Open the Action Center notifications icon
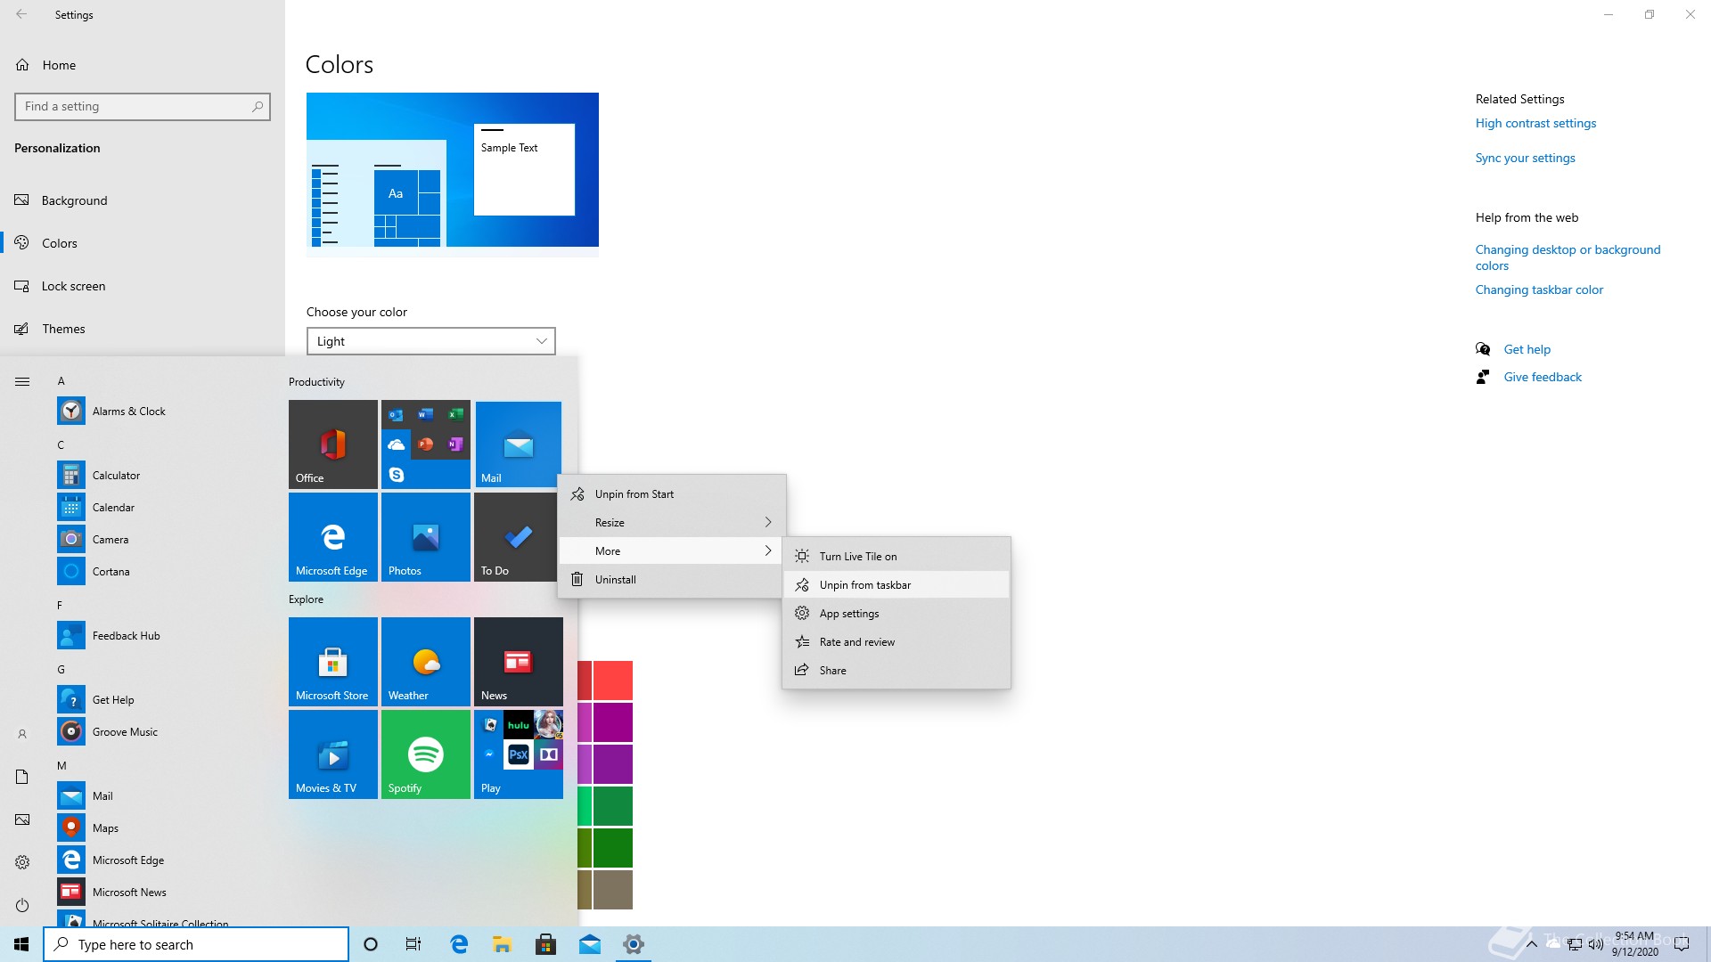 coord(1682,944)
